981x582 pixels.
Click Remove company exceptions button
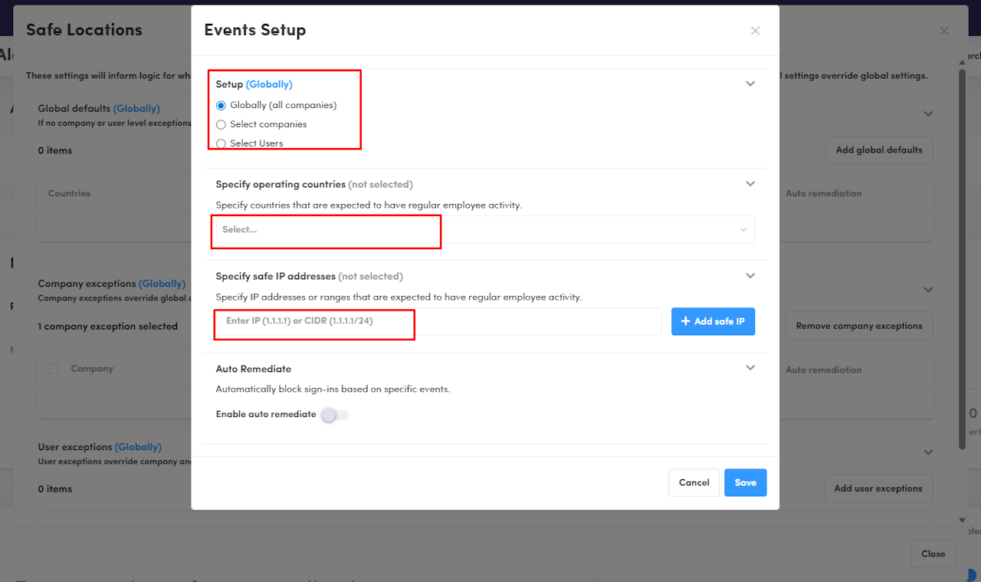[858, 326]
